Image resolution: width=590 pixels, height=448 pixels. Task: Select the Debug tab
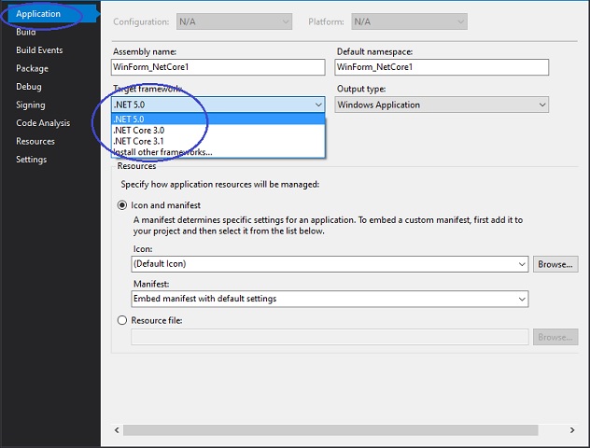coord(29,87)
